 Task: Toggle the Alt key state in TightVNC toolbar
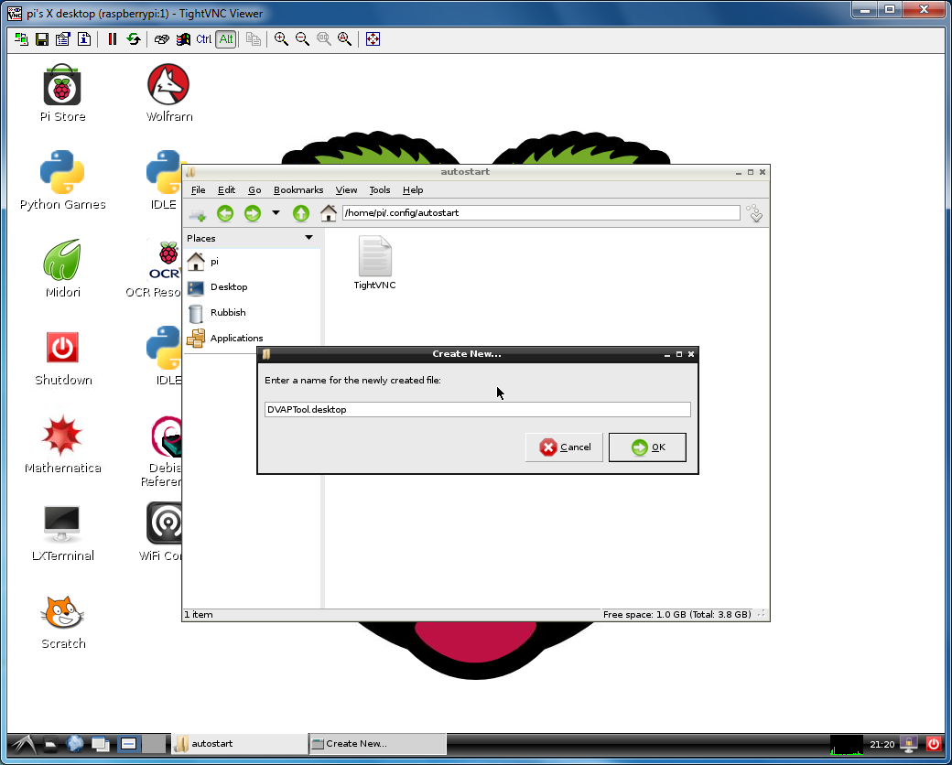226,39
